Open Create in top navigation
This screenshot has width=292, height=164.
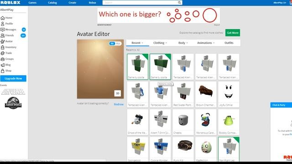click(x=72, y=3)
